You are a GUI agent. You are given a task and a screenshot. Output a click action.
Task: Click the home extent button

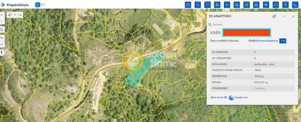pyautogui.click(x=2, y=30)
